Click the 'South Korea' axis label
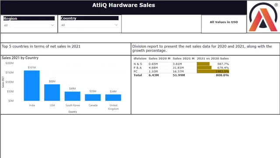 73,105
